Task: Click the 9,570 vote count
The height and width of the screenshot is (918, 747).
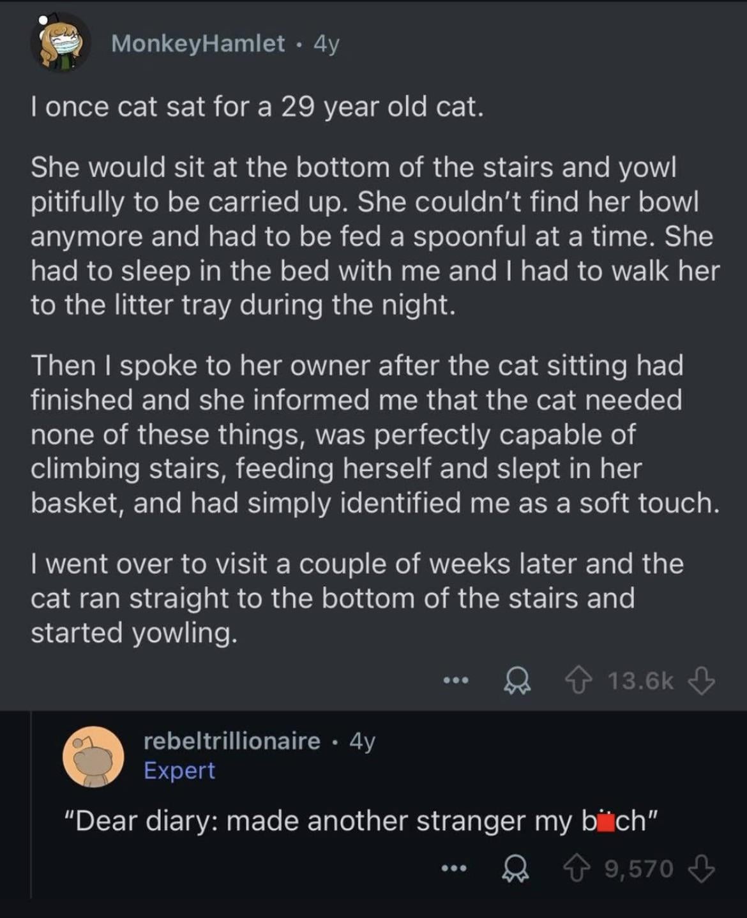Action: (x=638, y=869)
